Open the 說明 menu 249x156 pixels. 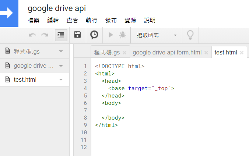(x=150, y=20)
